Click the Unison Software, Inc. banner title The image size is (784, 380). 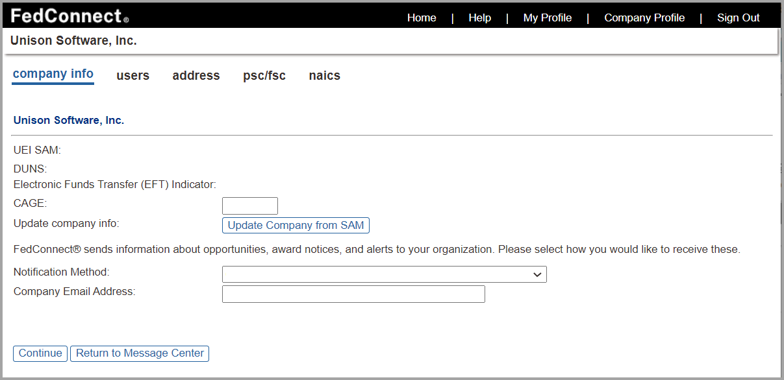(x=73, y=41)
